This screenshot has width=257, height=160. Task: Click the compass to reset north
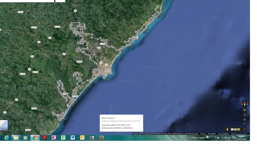[244, 103]
